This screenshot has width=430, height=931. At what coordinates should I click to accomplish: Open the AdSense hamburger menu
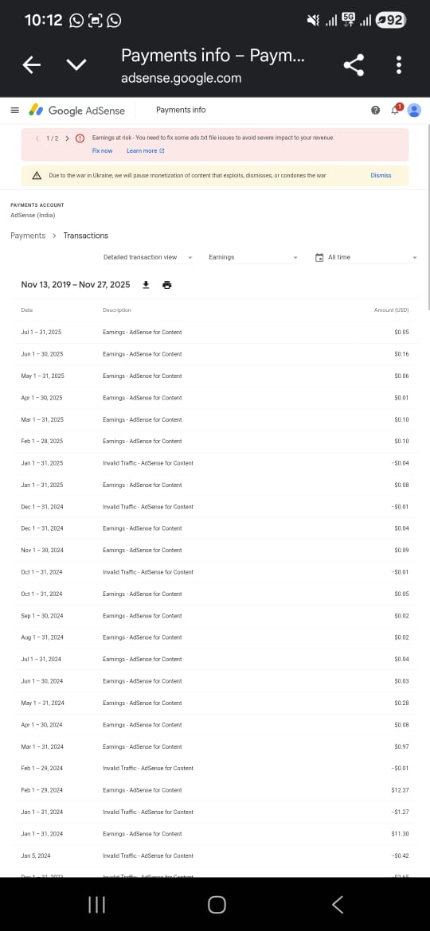(x=15, y=110)
